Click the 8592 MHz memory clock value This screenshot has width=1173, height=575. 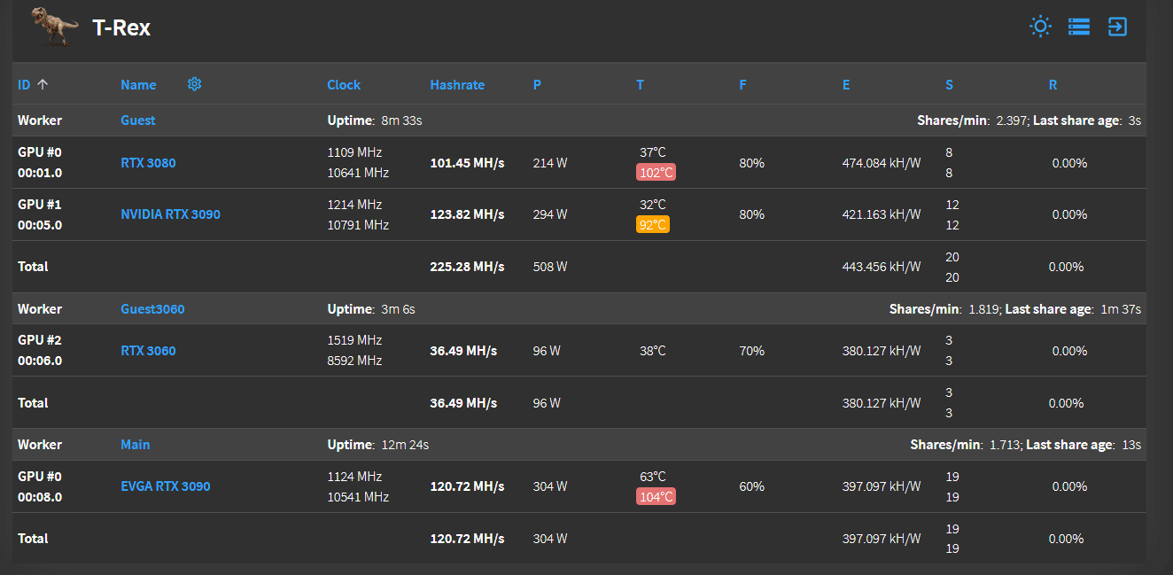(x=354, y=361)
